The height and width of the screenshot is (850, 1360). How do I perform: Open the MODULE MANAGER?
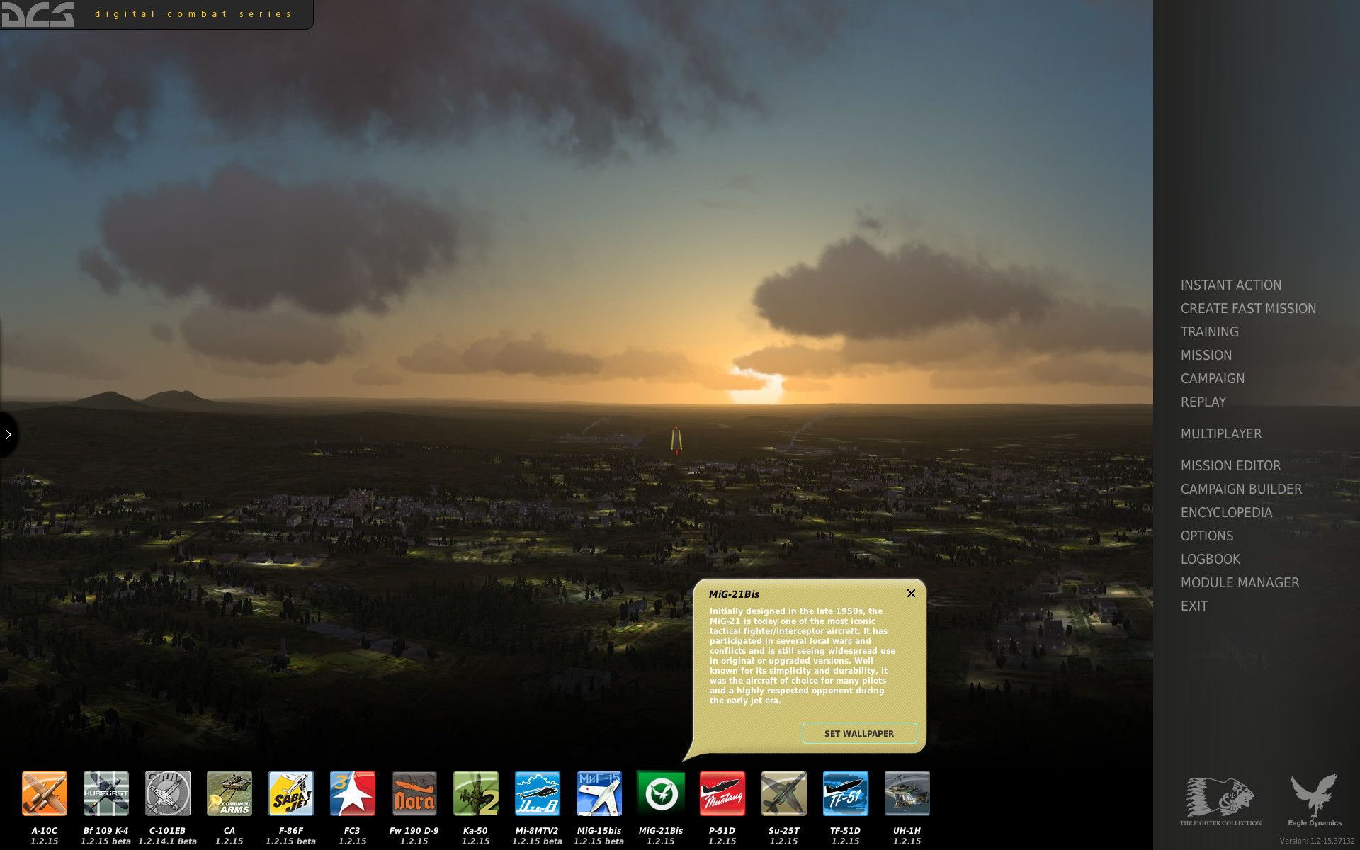[x=1240, y=582]
